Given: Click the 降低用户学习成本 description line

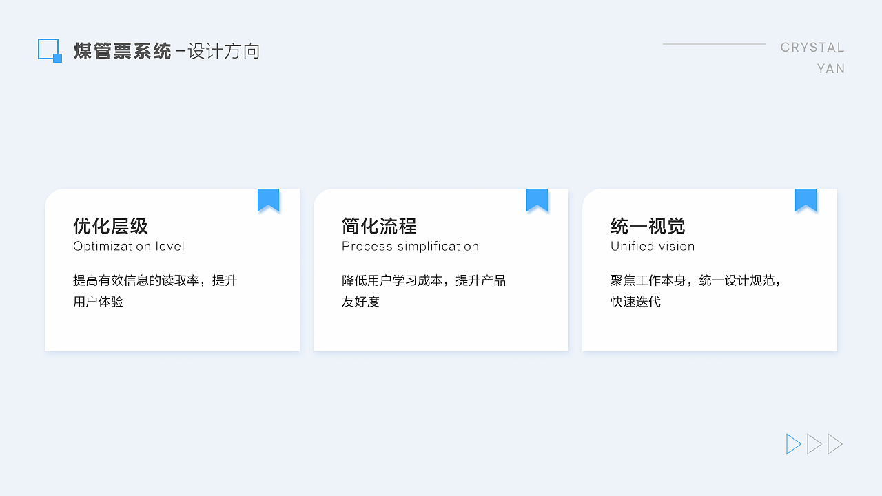Looking at the screenshot, I should [x=424, y=280].
